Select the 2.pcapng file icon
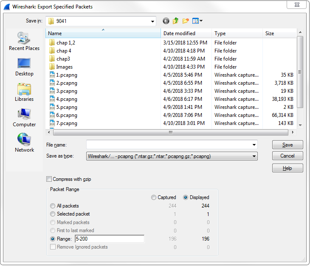This screenshot has height=266, width=310. (x=52, y=83)
